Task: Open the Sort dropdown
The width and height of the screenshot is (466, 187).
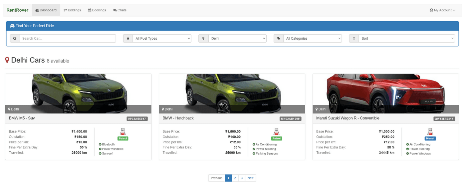Action: click(407, 38)
